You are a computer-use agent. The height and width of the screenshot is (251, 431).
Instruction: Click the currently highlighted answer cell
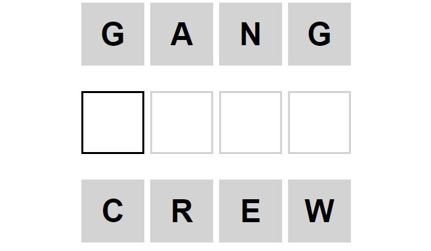(113, 123)
